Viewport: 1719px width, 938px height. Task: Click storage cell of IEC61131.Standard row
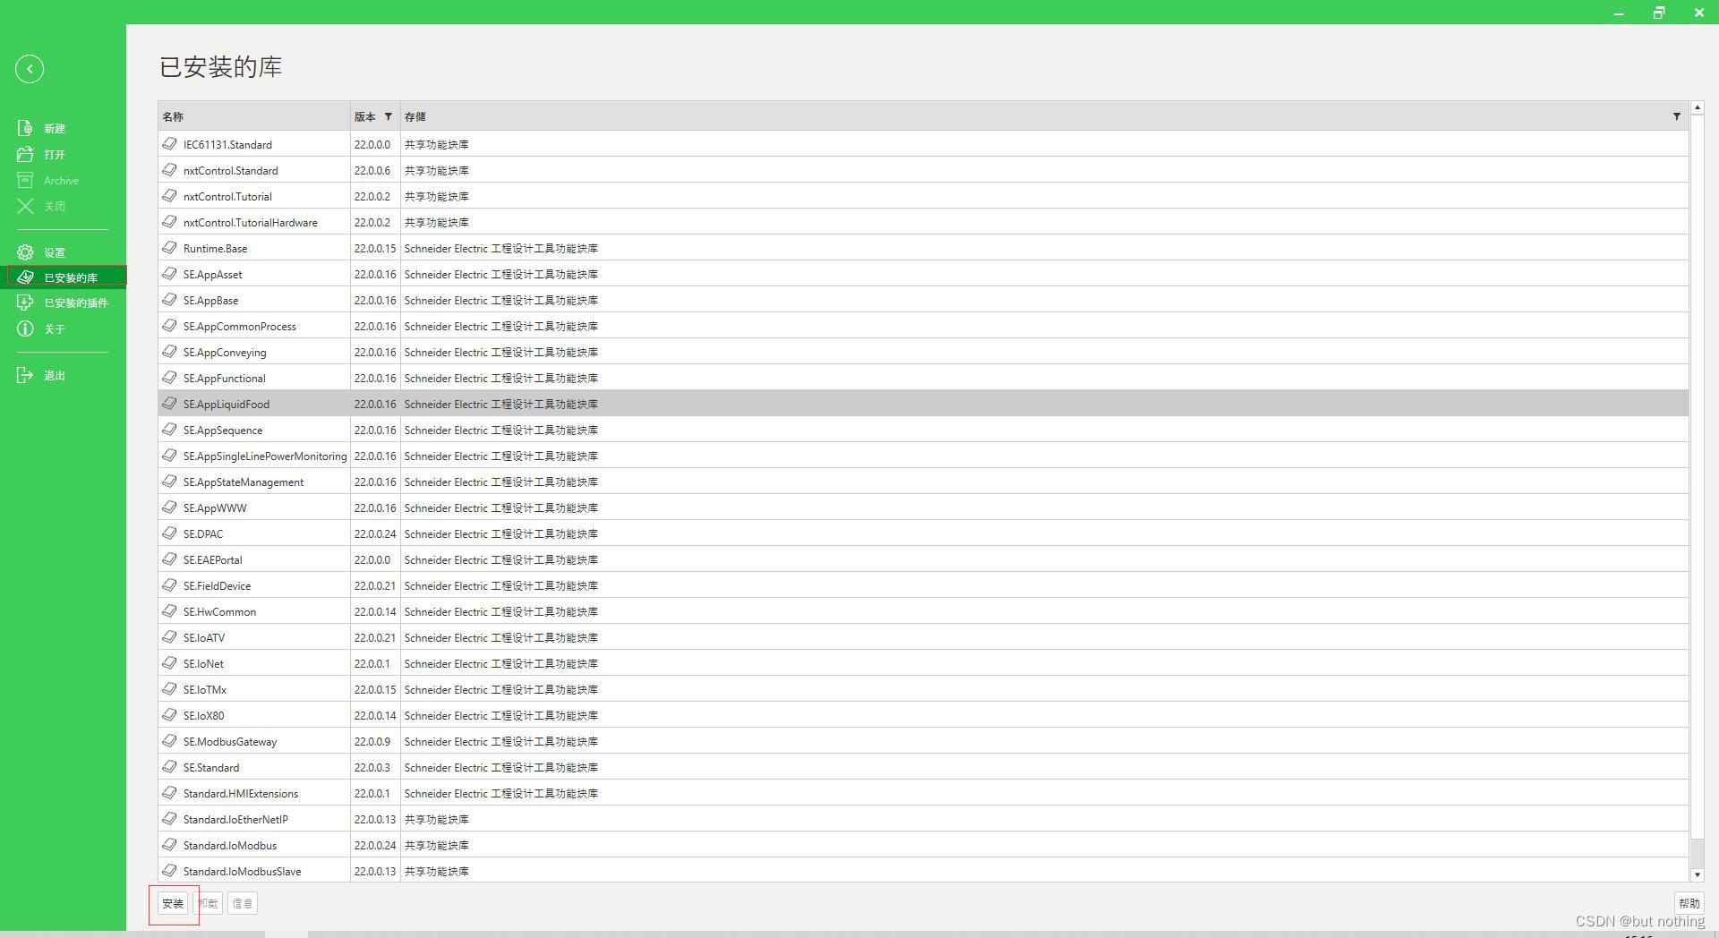pyautogui.click(x=1045, y=144)
